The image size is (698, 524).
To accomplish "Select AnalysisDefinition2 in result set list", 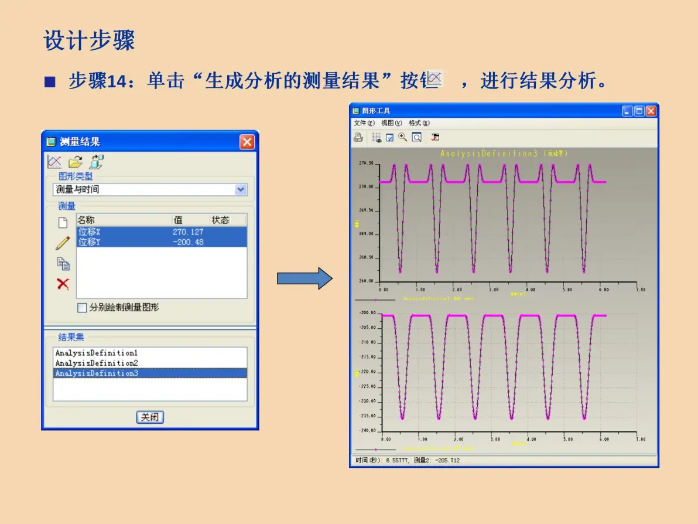I will [x=150, y=363].
